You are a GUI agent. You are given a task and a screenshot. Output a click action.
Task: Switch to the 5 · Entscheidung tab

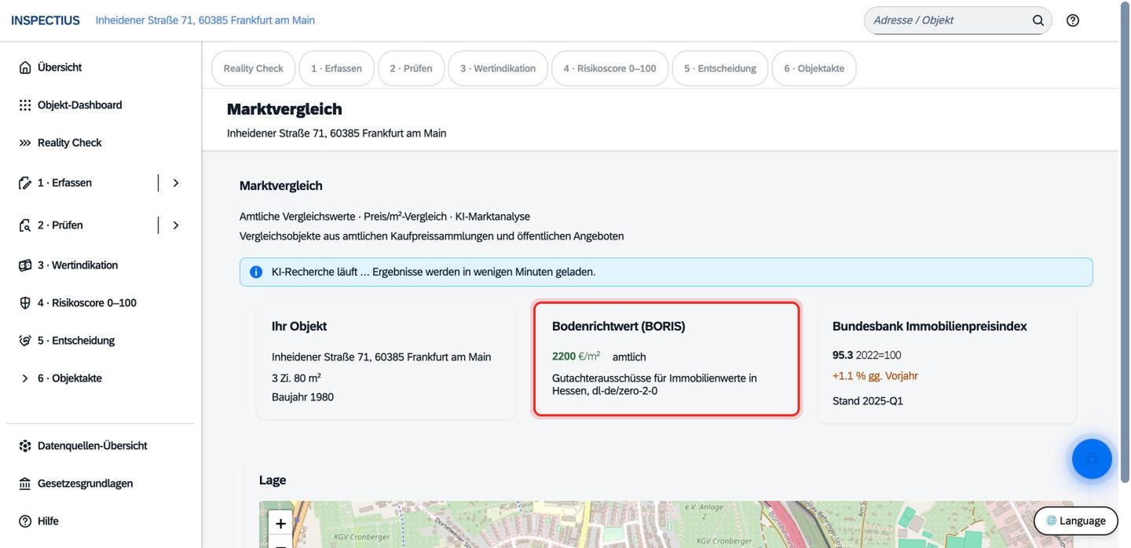click(720, 68)
